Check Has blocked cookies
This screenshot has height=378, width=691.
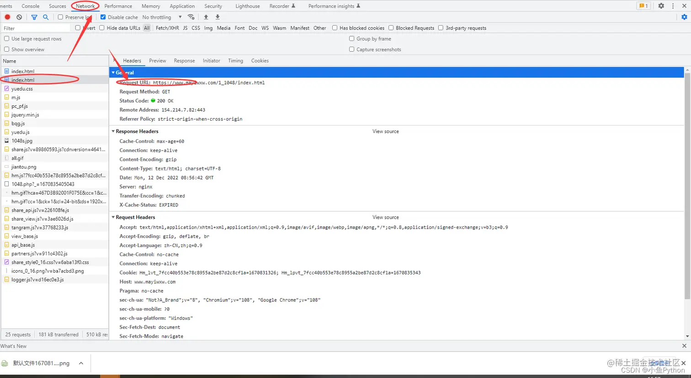pos(335,28)
